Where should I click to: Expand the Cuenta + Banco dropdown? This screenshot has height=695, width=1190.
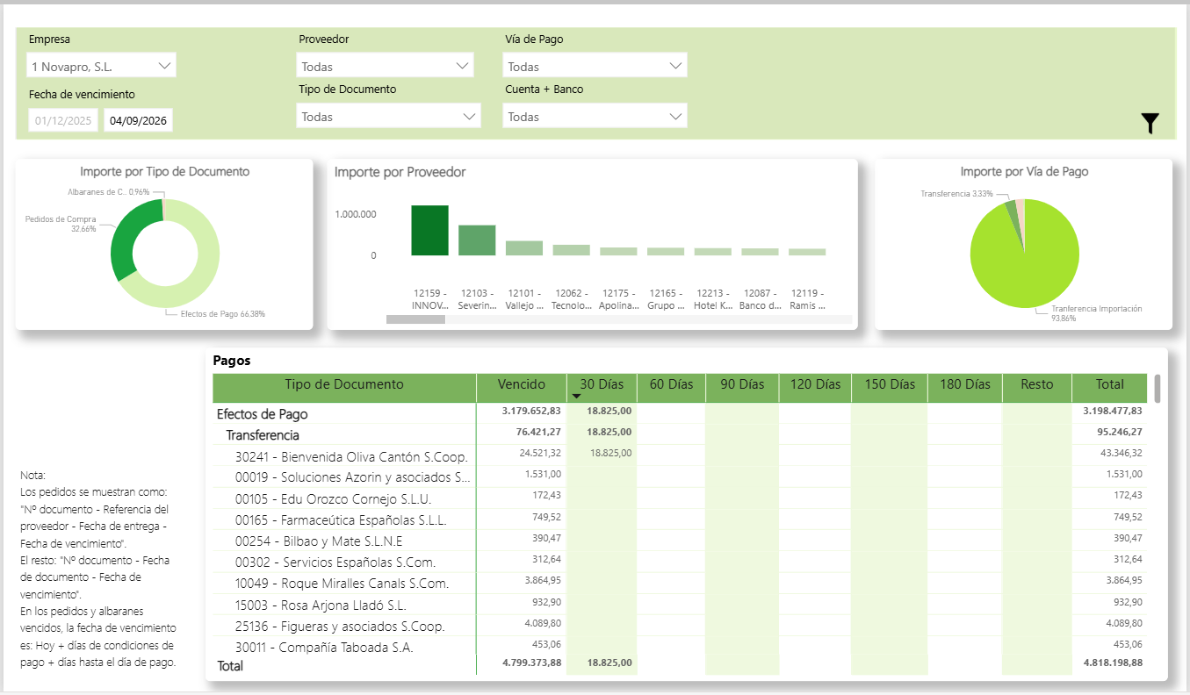click(x=595, y=116)
